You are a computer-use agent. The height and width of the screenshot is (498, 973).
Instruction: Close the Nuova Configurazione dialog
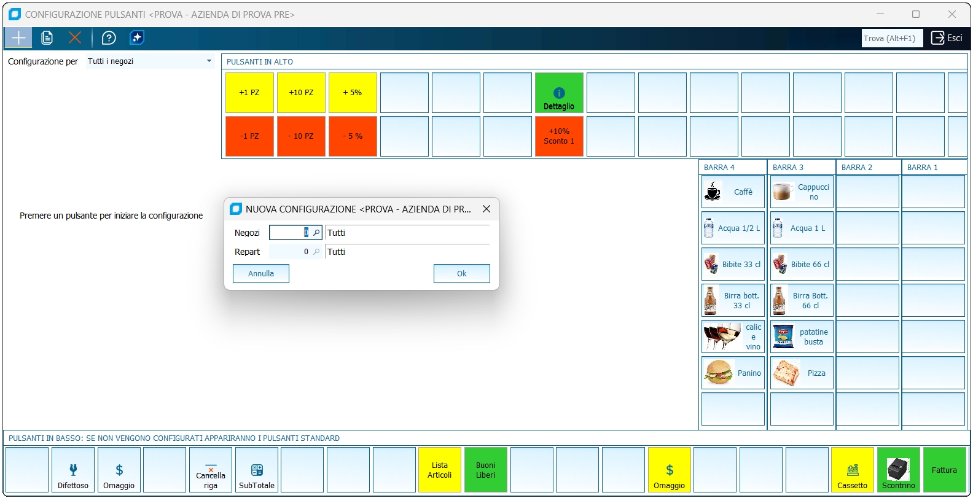486,209
